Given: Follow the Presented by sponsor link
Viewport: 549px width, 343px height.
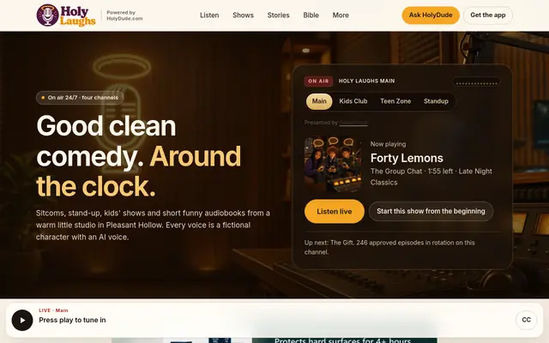Looking at the screenshot, I should coord(353,123).
